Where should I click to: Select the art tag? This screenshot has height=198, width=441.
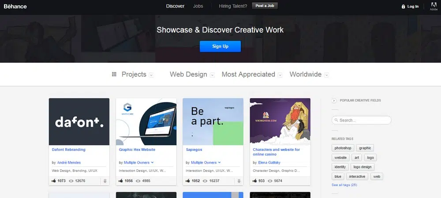coord(357,158)
